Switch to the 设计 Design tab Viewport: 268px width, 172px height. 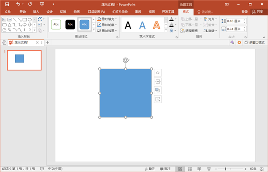click(x=50, y=12)
